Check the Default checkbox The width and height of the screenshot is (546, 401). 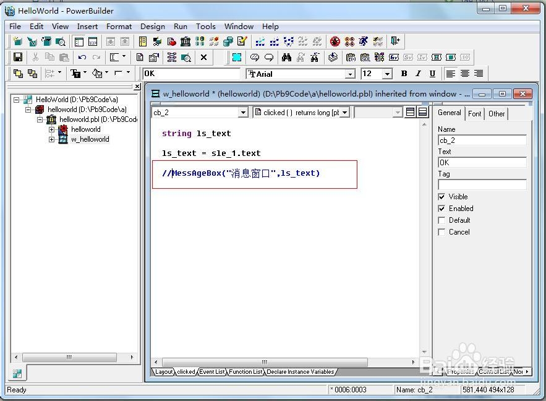[x=441, y=220]
